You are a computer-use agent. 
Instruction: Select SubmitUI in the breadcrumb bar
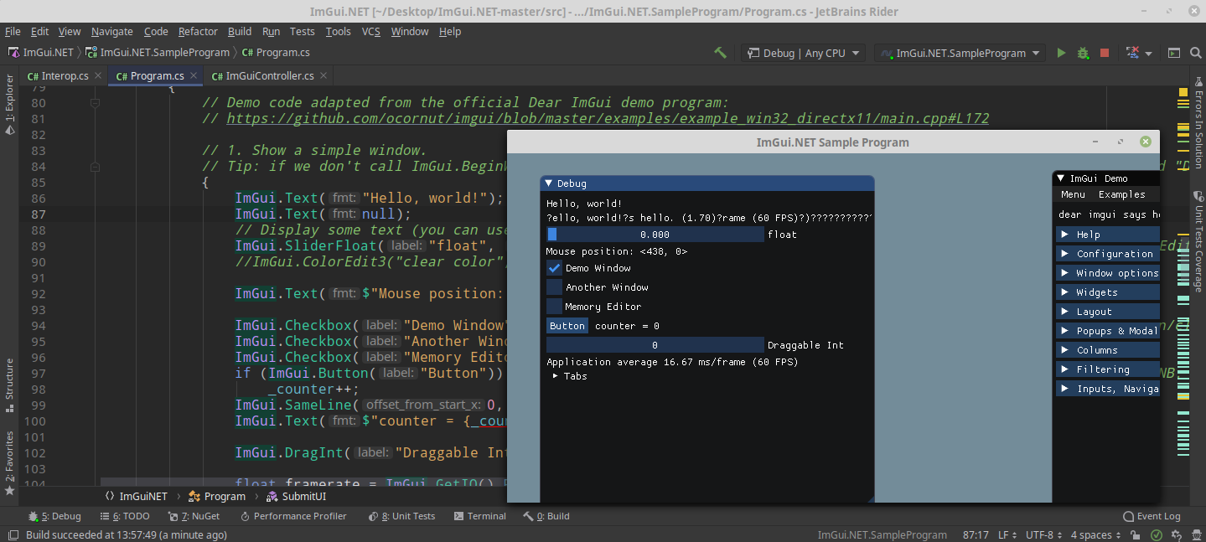(303, 496)
